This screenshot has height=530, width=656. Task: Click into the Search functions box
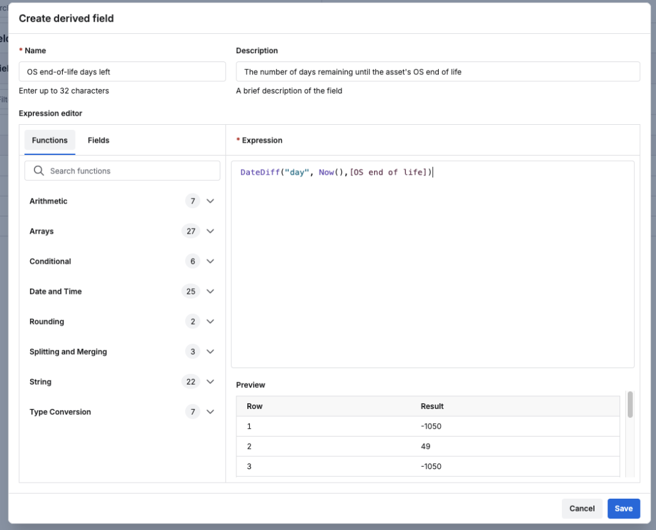(x=122, y=170)
